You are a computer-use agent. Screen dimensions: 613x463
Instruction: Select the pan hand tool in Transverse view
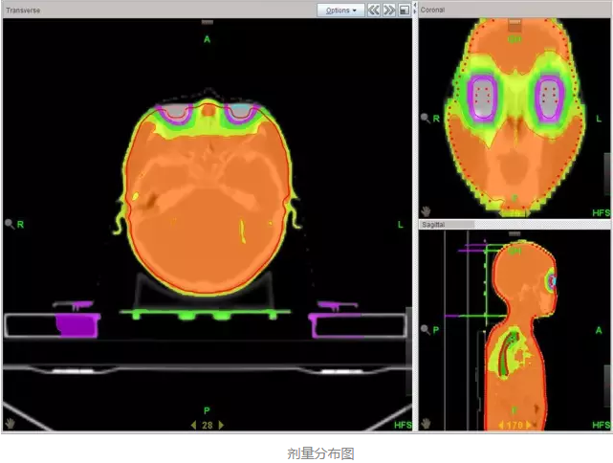(11, 423)
